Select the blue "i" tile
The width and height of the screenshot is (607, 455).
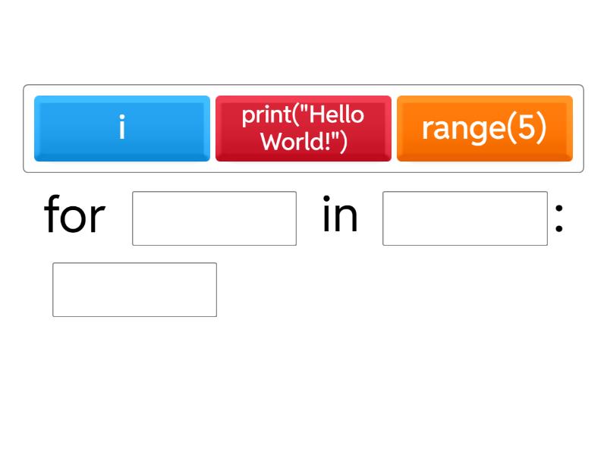click(121, 128)
